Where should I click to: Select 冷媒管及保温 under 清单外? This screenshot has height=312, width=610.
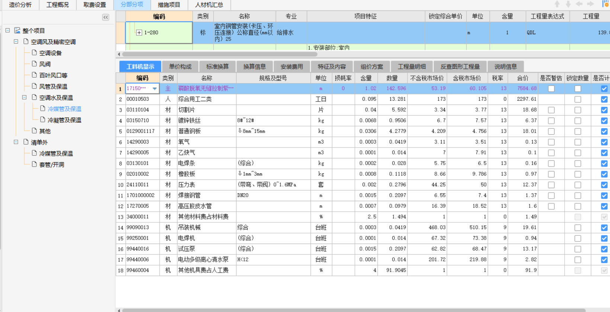coord(56,153)
